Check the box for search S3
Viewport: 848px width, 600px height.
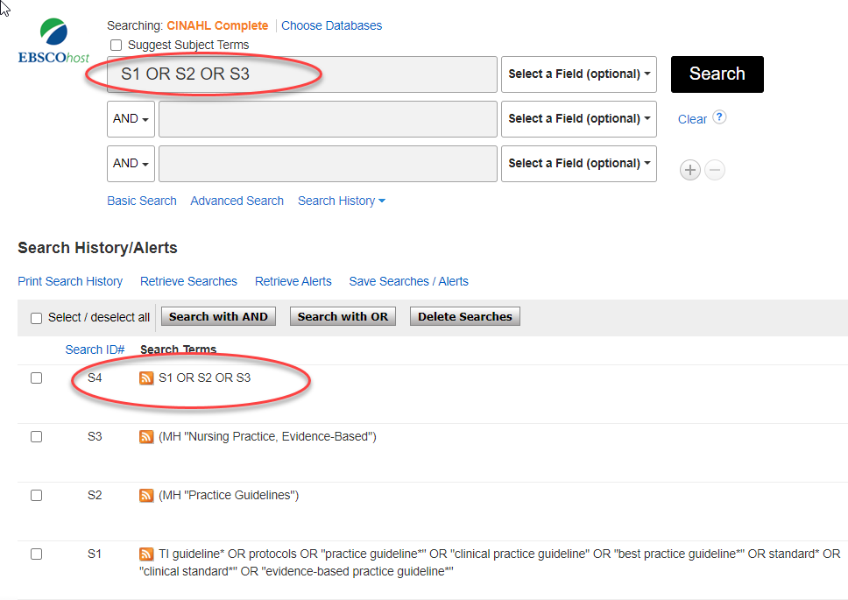tap(37, 436)
